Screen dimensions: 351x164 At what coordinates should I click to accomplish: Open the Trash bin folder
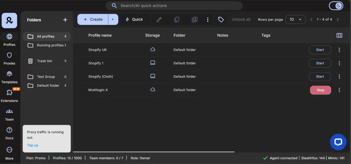(45, 61)
